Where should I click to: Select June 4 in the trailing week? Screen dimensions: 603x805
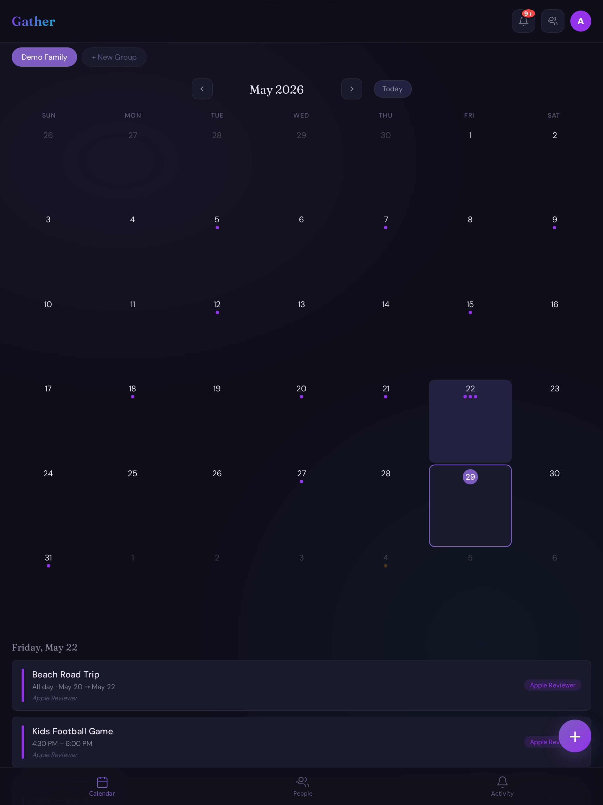[386, 590]
